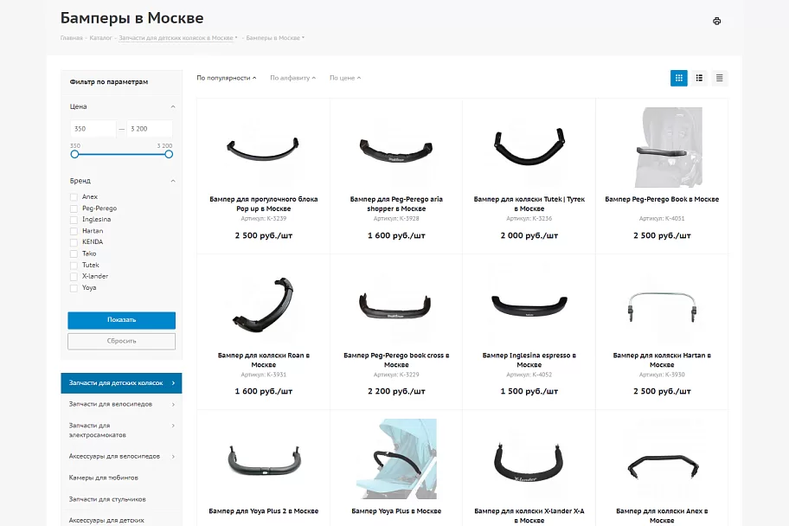
Task: Switch to compact table view
Action: 720,78
